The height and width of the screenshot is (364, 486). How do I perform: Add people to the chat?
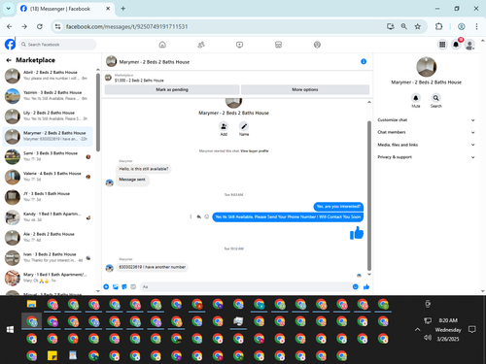224,126
